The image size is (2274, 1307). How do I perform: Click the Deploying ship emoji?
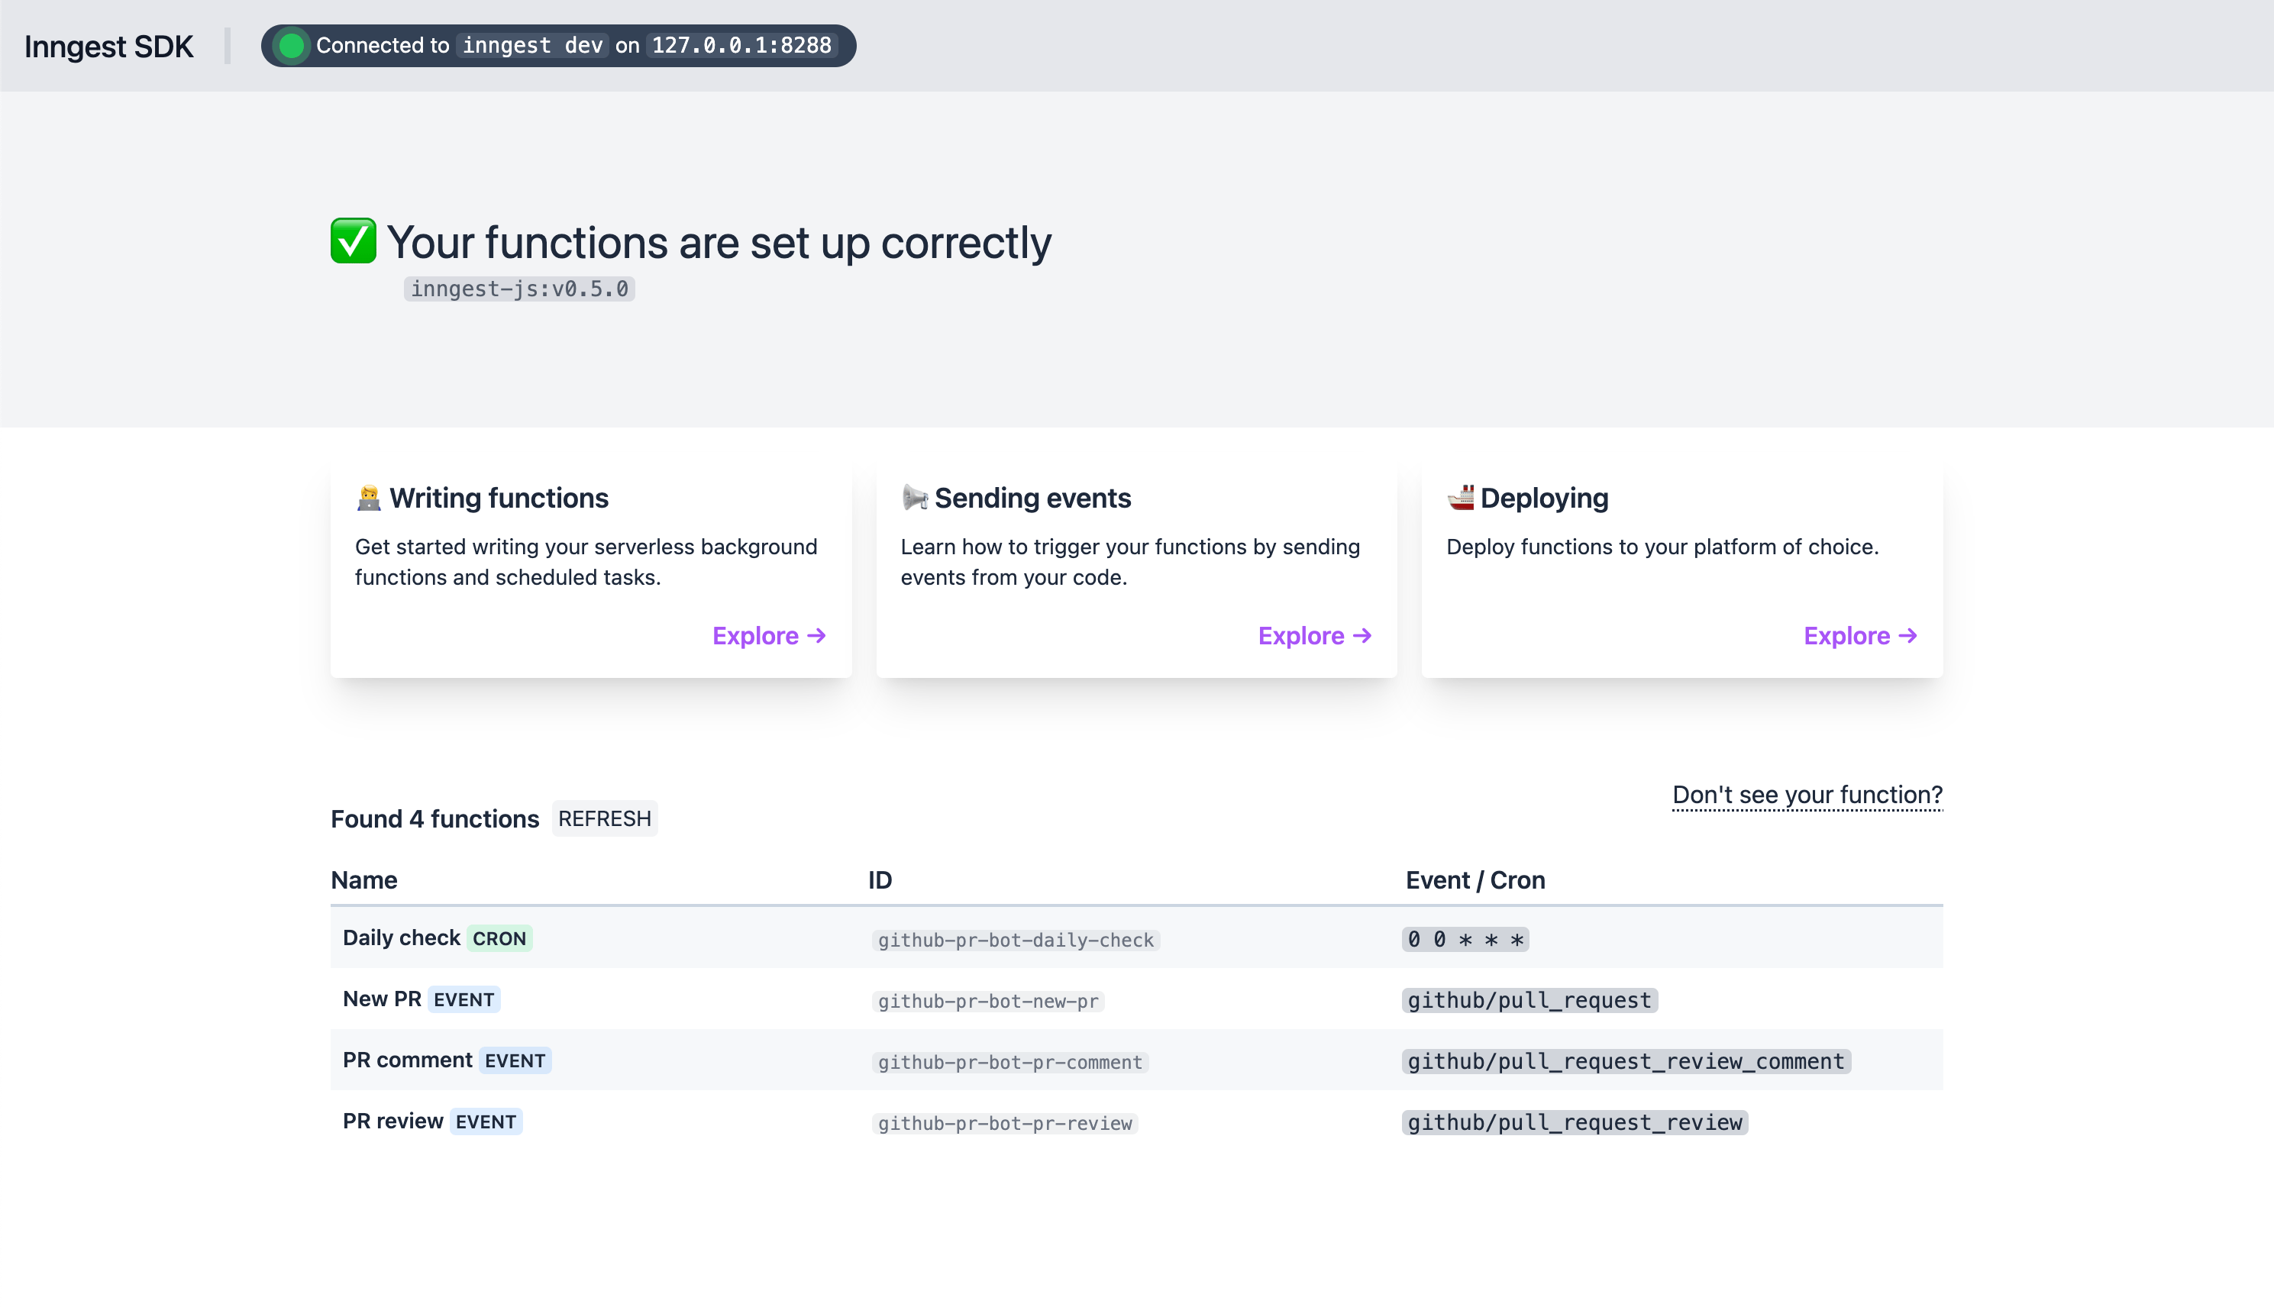tap(1460, 497)
